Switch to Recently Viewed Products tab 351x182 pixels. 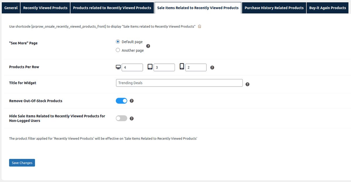[45, 8]
